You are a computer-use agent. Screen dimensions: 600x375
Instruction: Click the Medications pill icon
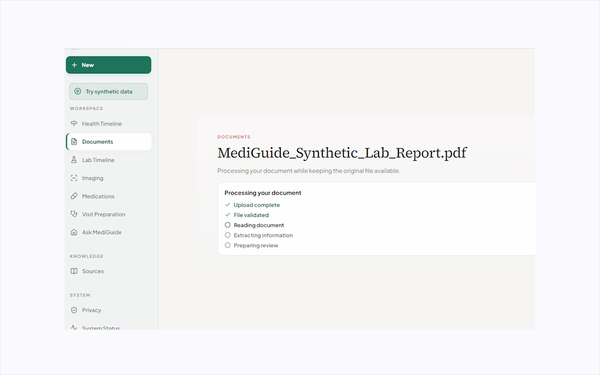click(x=74, y=196)
